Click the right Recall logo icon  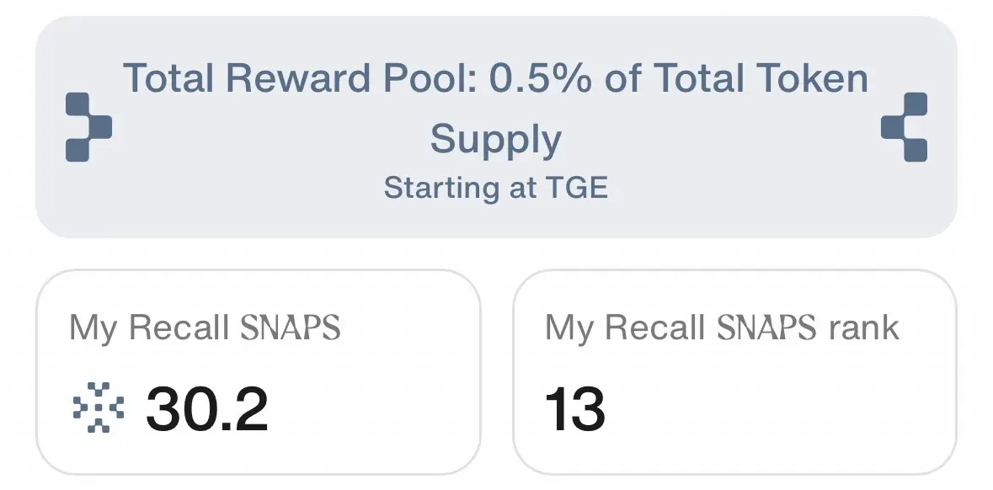pos(905,126)
